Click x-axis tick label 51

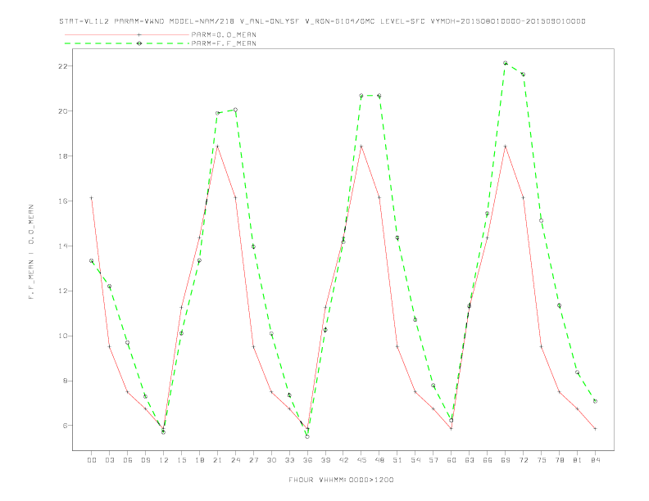pyautogui.click(x=397, y=460)
